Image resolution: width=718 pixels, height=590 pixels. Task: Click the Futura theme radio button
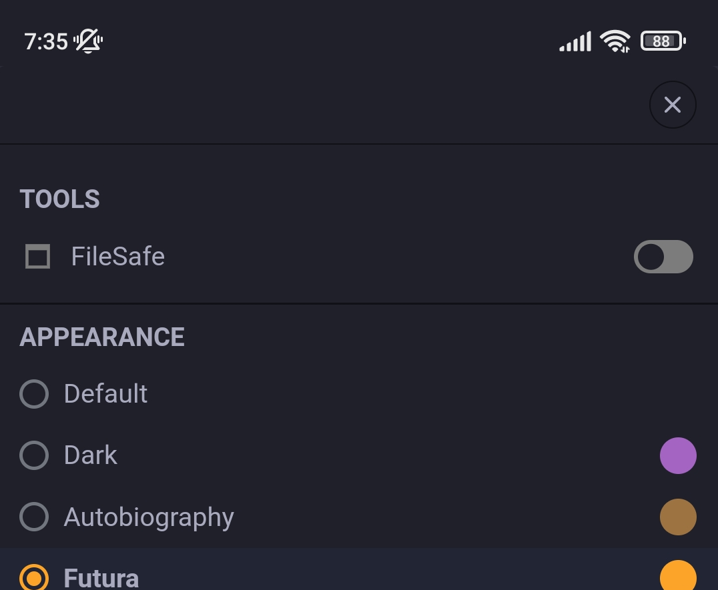click(x=34, y=577)
